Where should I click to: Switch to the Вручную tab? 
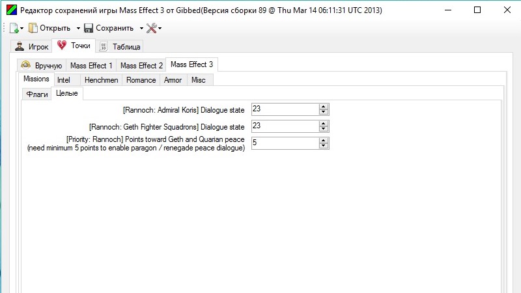tap(42, 66)
